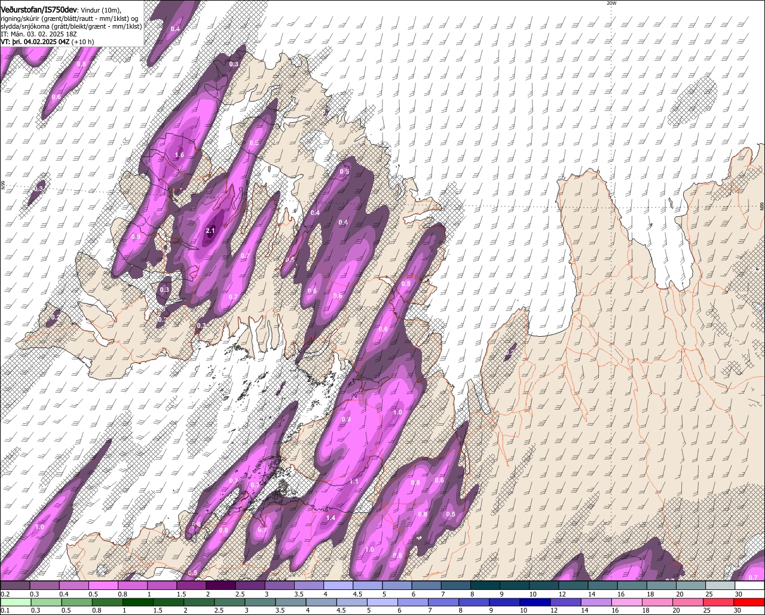Viewport: 765px width, 615px height.
Task: Click the pale grey 25–30 snow legend swatch
Action: pos(721,586)
